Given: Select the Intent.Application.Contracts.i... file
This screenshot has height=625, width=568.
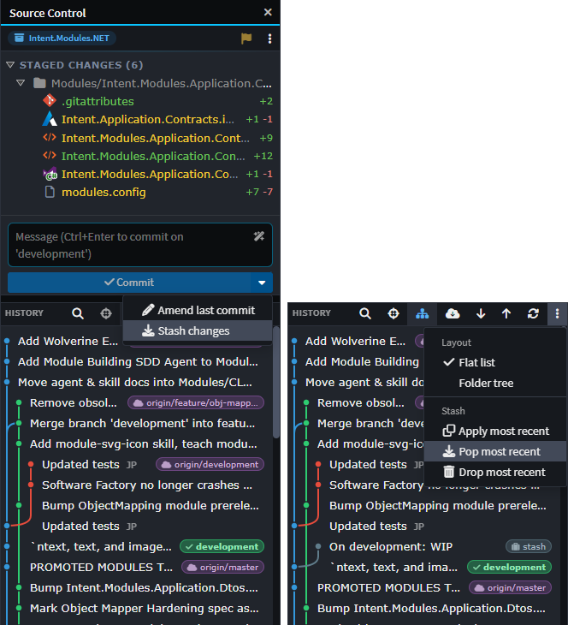Looking at the screenshot, I should click(x=139, y=119).
